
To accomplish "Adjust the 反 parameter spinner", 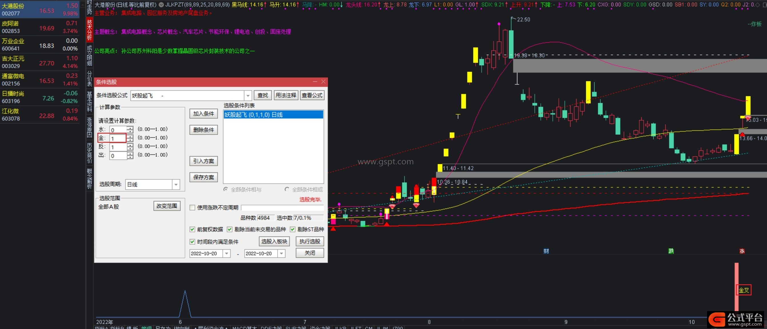I will pyautogui.click(x=130, y=147).
